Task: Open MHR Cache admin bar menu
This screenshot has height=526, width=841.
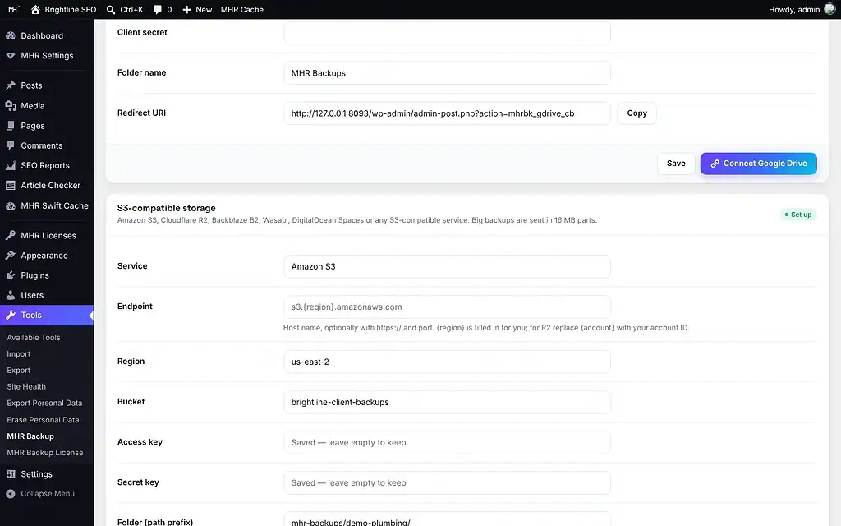Action: 242,9
